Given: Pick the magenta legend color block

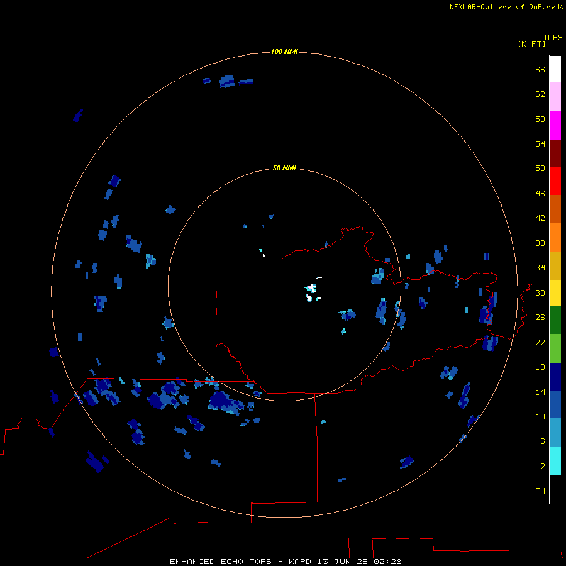Looking at the screenshot, I should click(x=555, y=125).
